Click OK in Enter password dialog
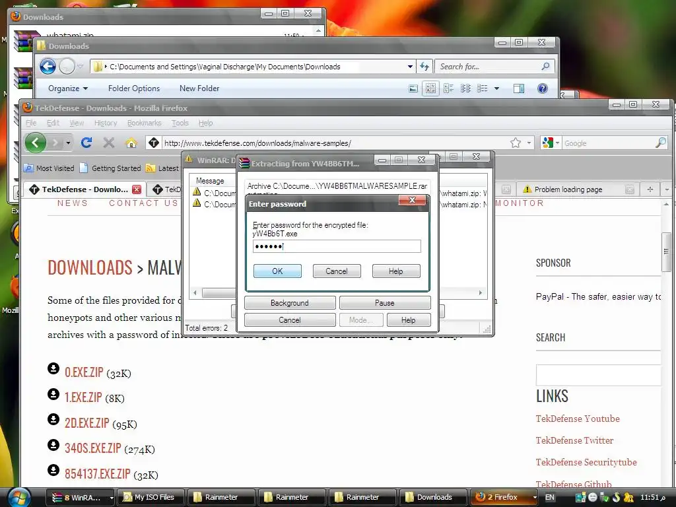Image resolution: width=676 pixels, height=507 pixels. 277,271
